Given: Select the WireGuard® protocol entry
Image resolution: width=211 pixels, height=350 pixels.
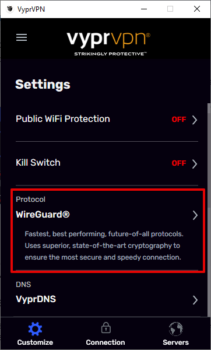Looking at the screenshot, I should pos(107,230).
